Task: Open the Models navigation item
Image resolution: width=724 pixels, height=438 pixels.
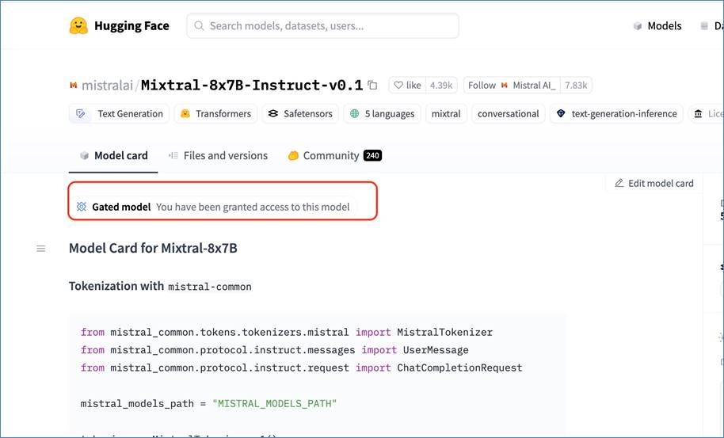Action: [x=665, y=26]
